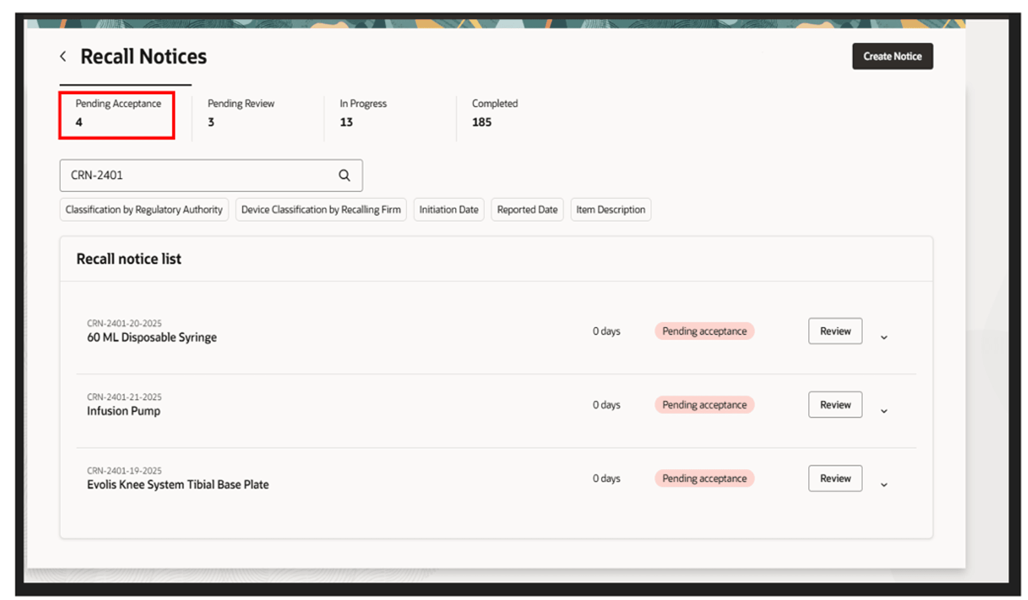Image resolution: width=1028 pixels, height=600 pixels.
Task: Click Pending acceptance badge on Infusion Pump row
Action: [x=704, y=404]
